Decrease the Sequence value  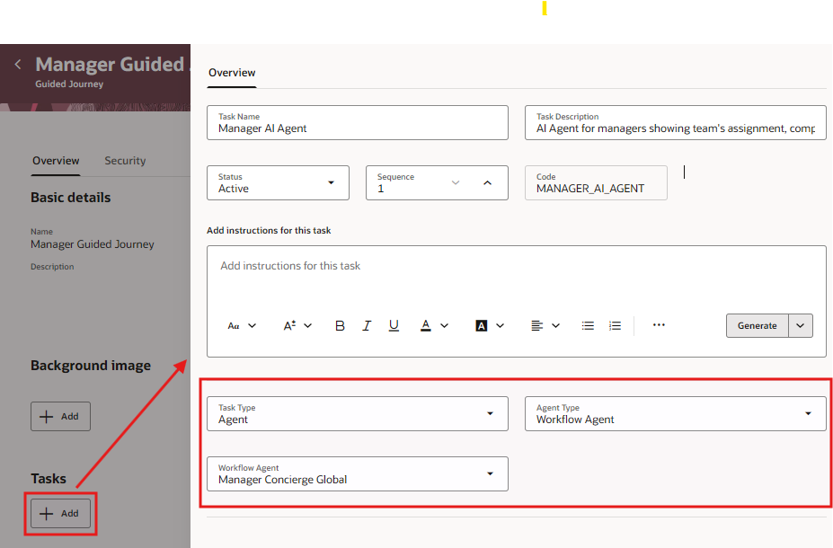click(456, 182)
